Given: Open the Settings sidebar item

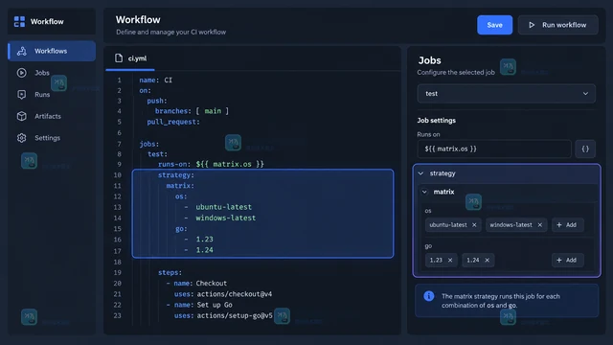Looking at the screenshot, I should click(52, 138).
